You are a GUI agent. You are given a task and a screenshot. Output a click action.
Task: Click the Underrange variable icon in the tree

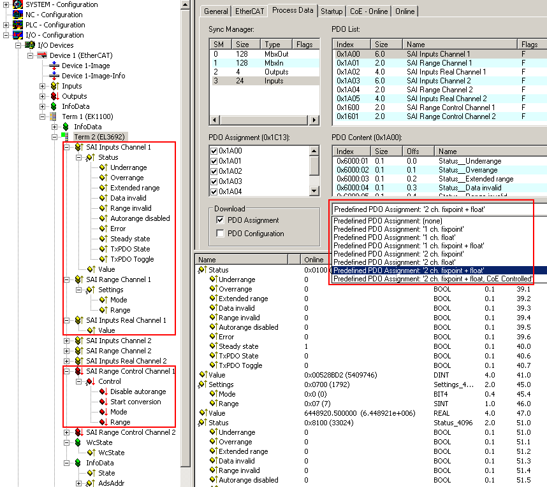point(103,167)
